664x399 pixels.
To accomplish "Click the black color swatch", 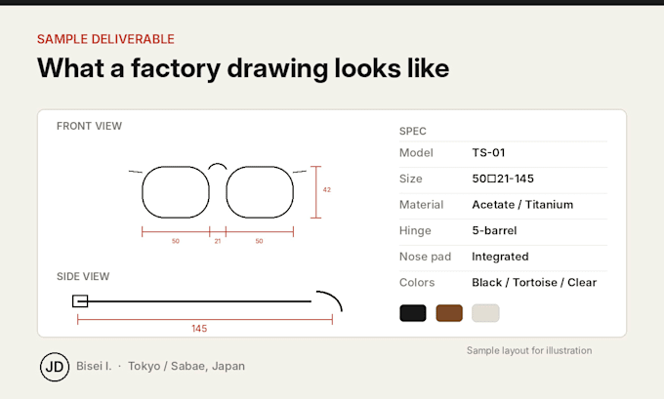I will pos(413,313).
